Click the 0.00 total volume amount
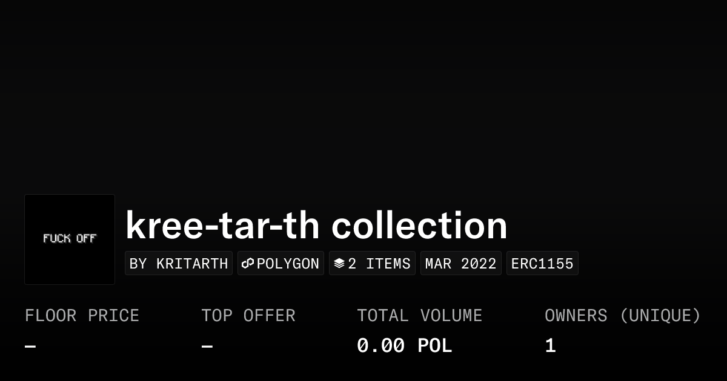The width and height of the screenshot is (727, 381). click(380, 346)
